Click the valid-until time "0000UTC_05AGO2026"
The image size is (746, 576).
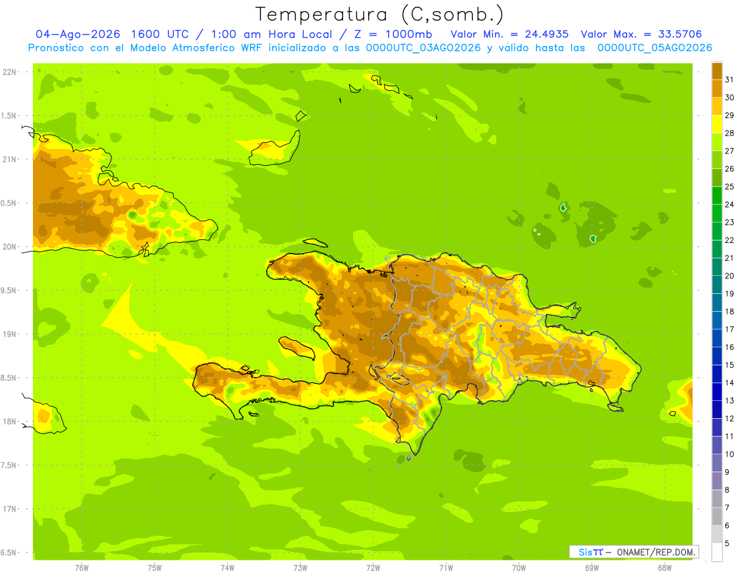(654, 48)
